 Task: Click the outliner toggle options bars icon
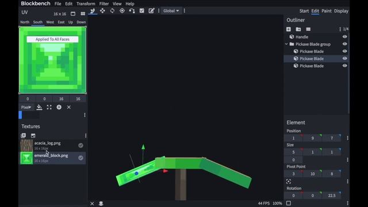pos(308,29)
